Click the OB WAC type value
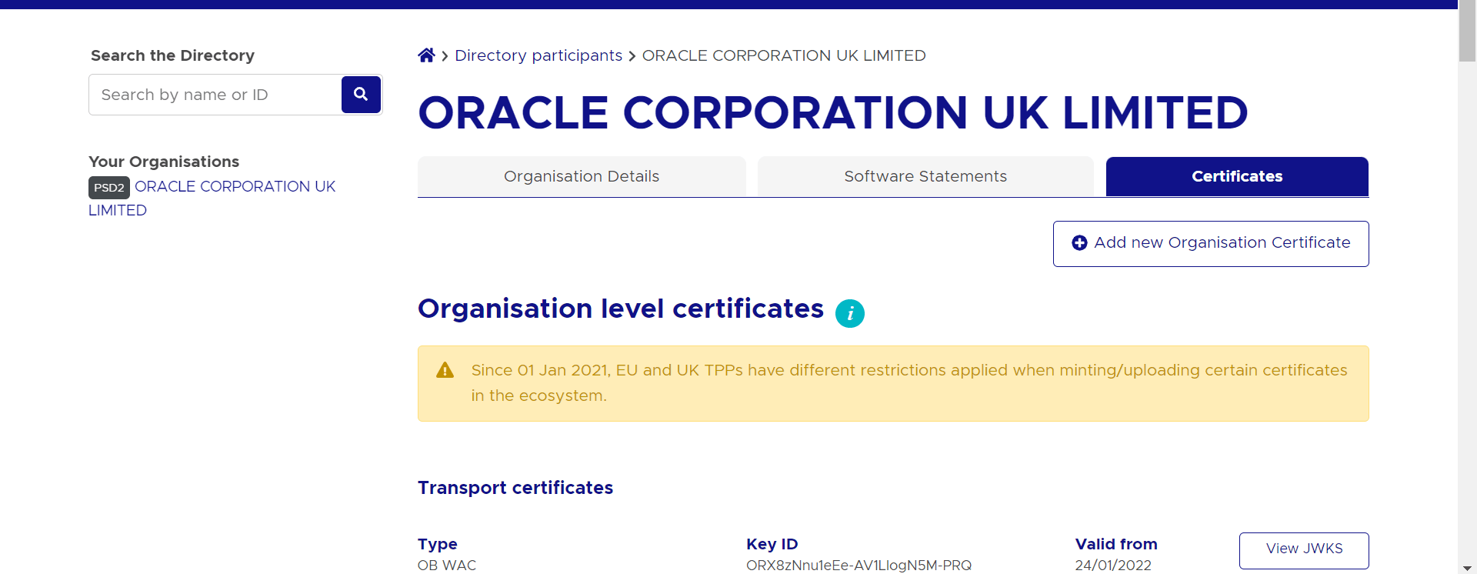Viewport: 1477px width, 574px height. point(447,566)
